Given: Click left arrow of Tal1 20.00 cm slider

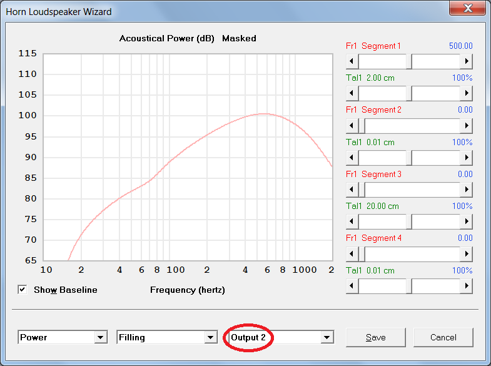Looking at the screenshot, I should point(352,221).
